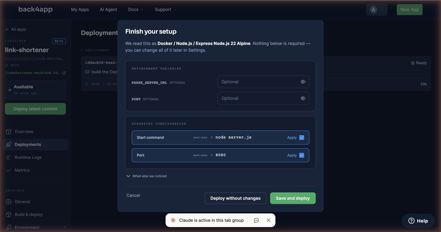Uncheck Apply for Start command
The width and height of the screenshot is (441, 232).
tap(302, 138)
